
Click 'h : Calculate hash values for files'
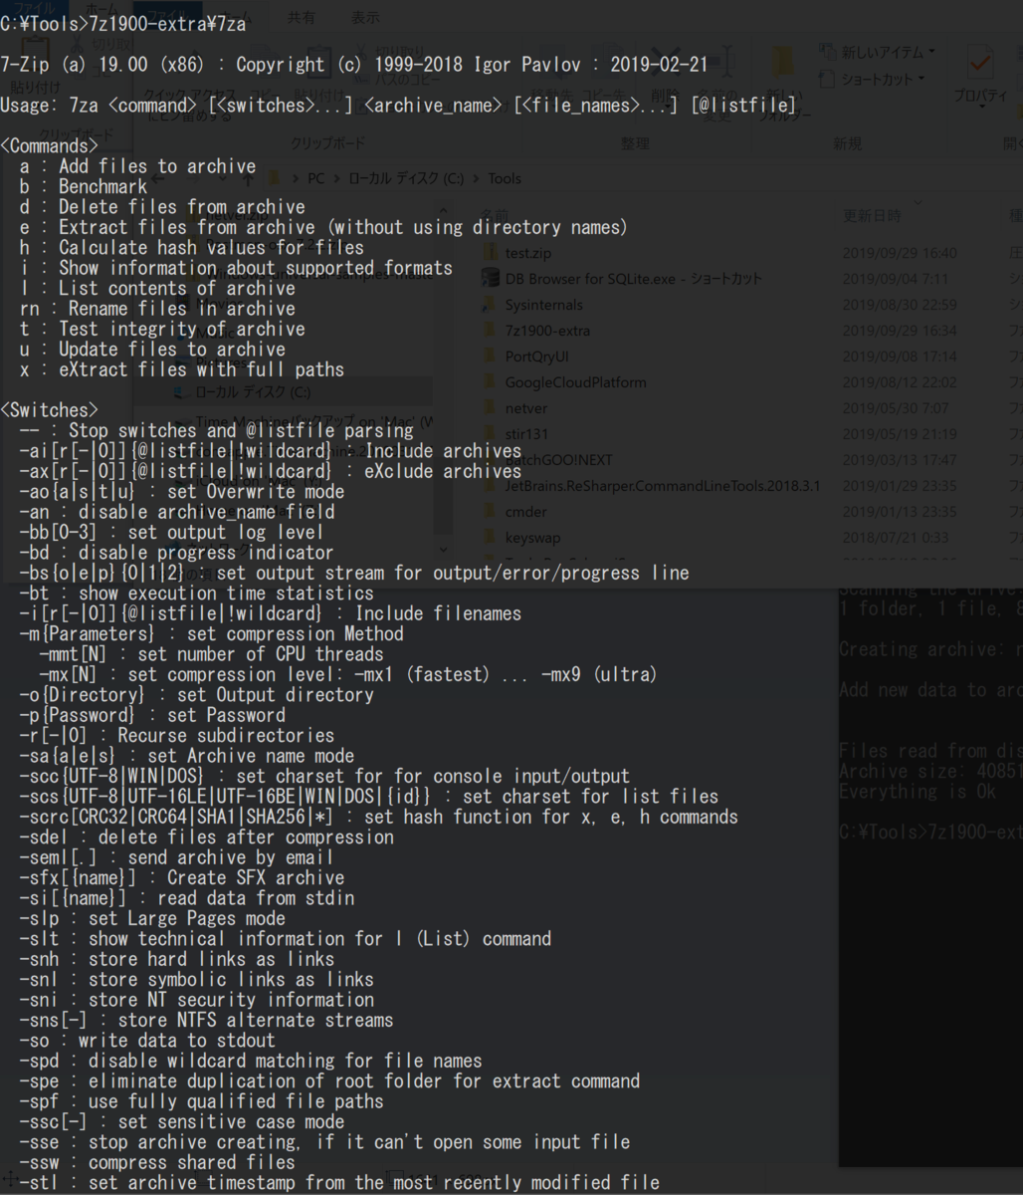(x=191, y=247)
